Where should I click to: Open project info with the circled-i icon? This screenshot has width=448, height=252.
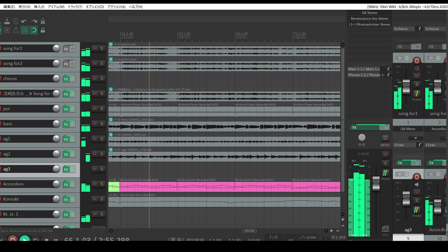16,21
